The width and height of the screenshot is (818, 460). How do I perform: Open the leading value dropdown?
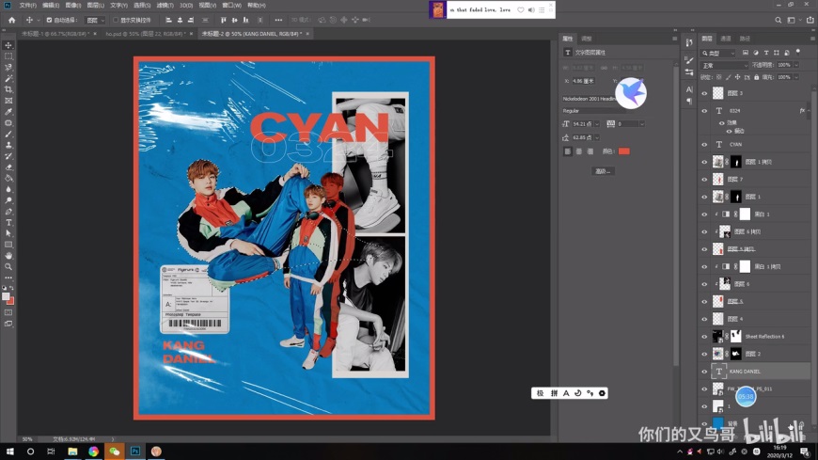[x=597, y=138]
